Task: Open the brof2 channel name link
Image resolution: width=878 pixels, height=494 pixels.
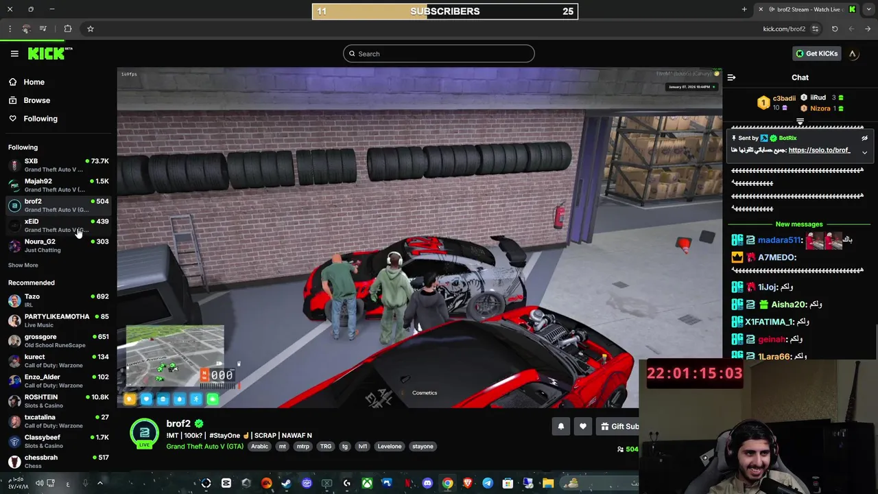Action: [178, 423]
